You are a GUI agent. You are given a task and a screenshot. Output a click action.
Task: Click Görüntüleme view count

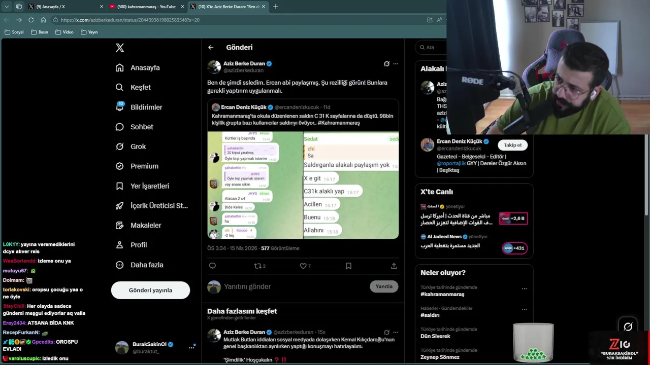[280, 248]
